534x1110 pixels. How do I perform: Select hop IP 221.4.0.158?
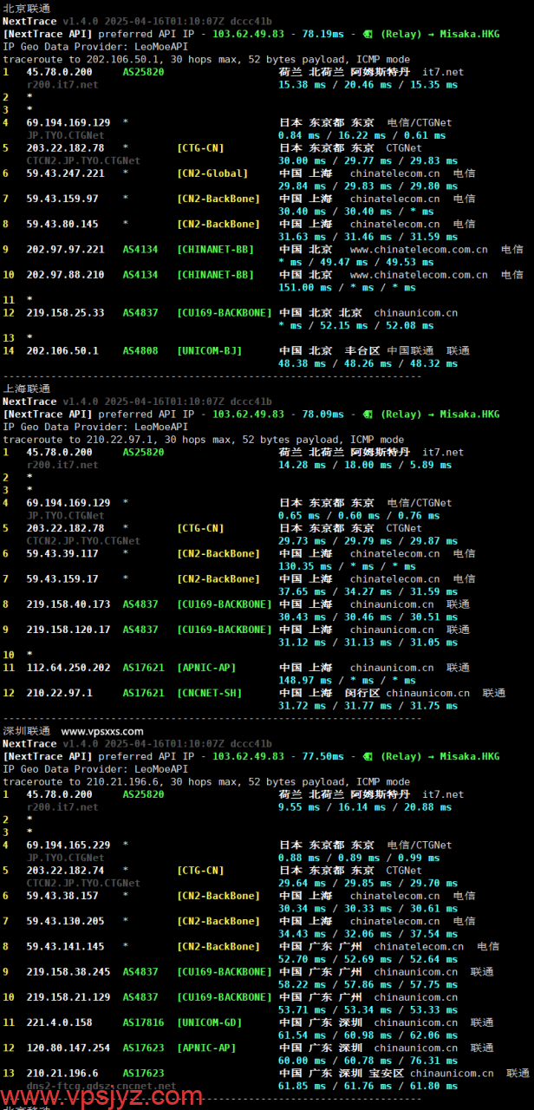(60, 1022)
